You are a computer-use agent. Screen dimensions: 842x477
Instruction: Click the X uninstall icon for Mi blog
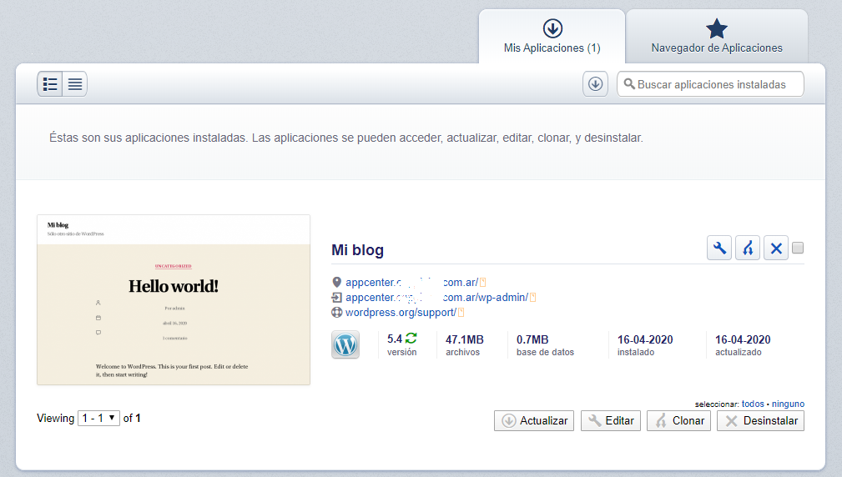click(x=776, y=248)
